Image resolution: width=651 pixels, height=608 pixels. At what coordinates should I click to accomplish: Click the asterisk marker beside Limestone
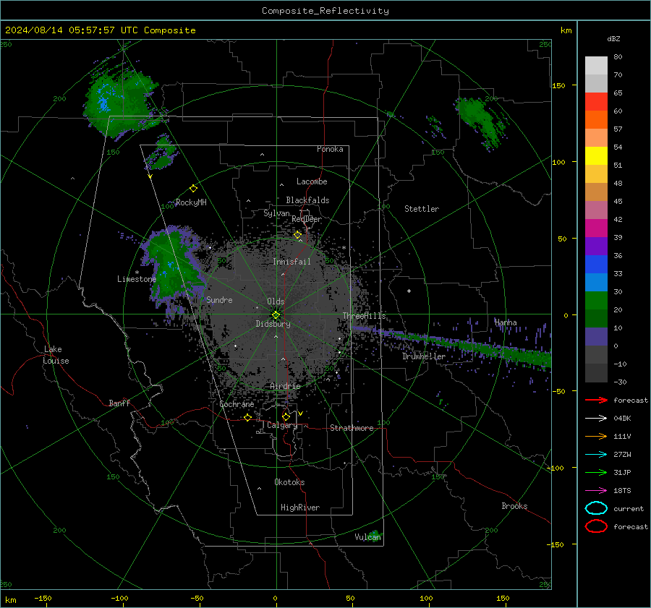point(137,273)
